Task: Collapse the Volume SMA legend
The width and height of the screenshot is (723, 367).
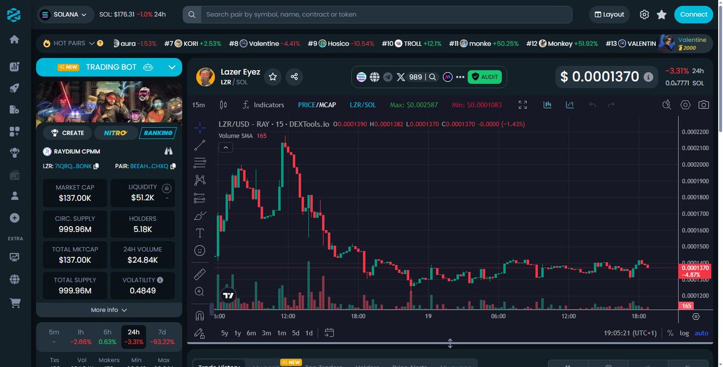Action: click(226, 147)
